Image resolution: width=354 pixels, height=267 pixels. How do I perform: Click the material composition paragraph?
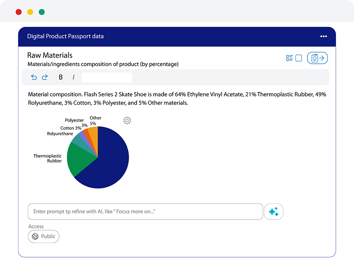(177, 99)
